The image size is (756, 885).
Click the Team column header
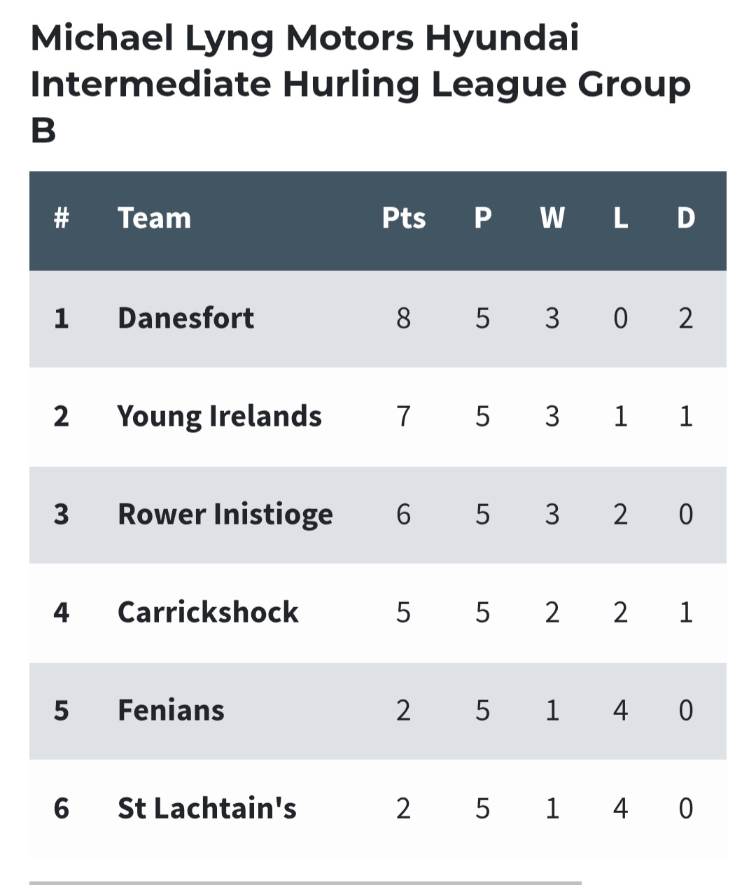pyautogui.click(x=154, y=218)
